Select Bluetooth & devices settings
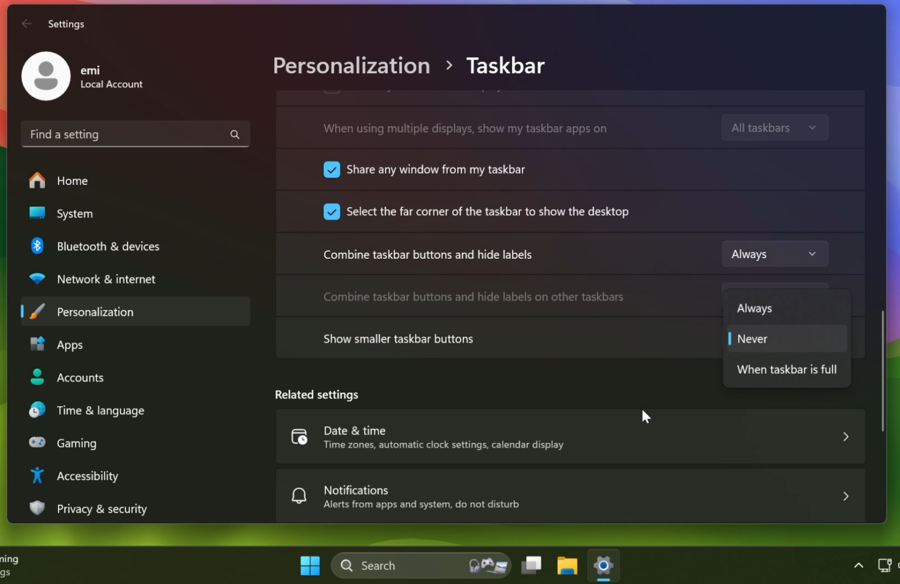The width and height of the screenshot is (900, 584). pos(108,246)
